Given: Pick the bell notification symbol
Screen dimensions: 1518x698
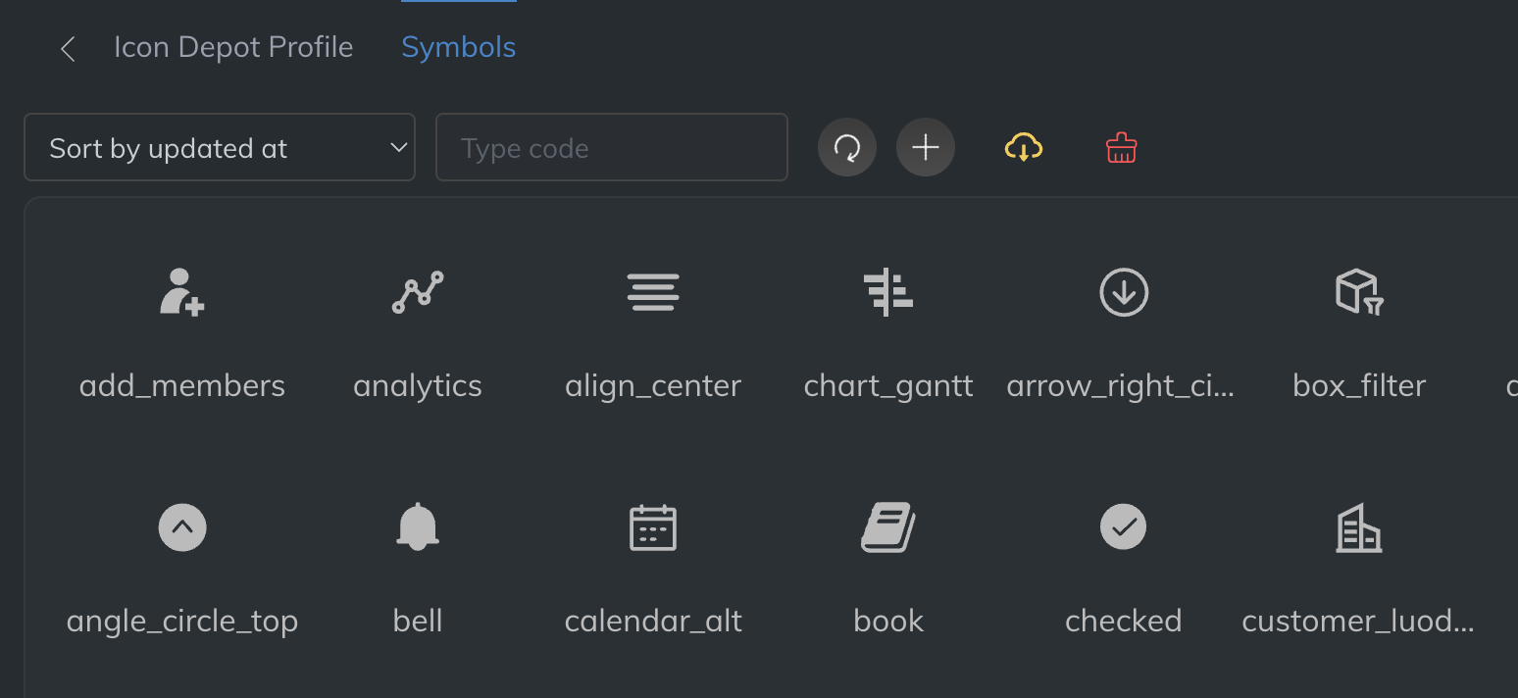Looking at the screenshot, I should [418, 527].
